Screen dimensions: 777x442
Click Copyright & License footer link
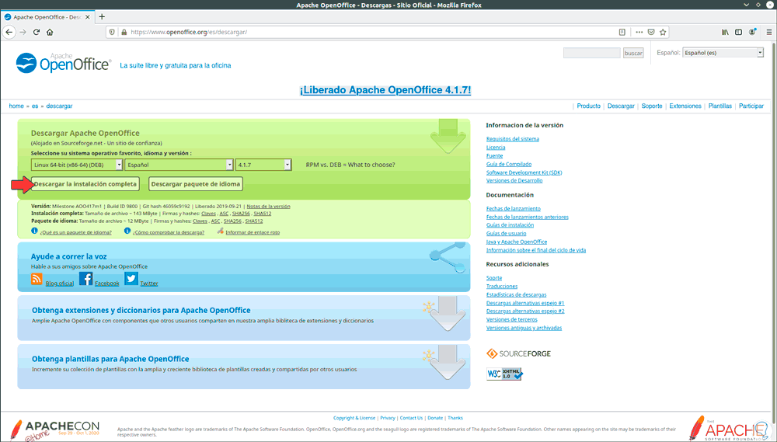(354, 418)
